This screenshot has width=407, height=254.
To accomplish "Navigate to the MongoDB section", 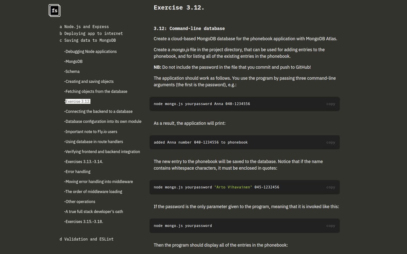I will pos(73,61).
